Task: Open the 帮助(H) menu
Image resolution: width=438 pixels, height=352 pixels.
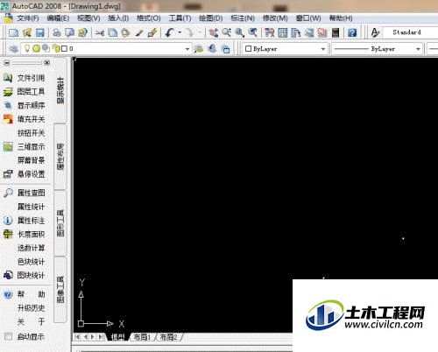Action: [x=341, y=18]
